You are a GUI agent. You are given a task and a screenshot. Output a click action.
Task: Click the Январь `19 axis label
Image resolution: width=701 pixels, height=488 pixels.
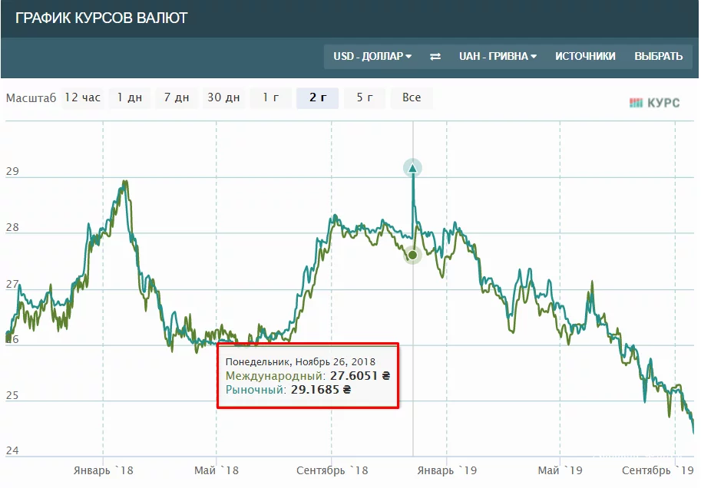click(447, 470)
